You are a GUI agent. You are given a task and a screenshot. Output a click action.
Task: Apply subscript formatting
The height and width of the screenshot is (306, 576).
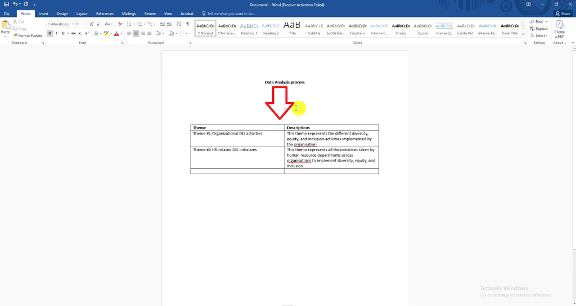pos(80,33)
